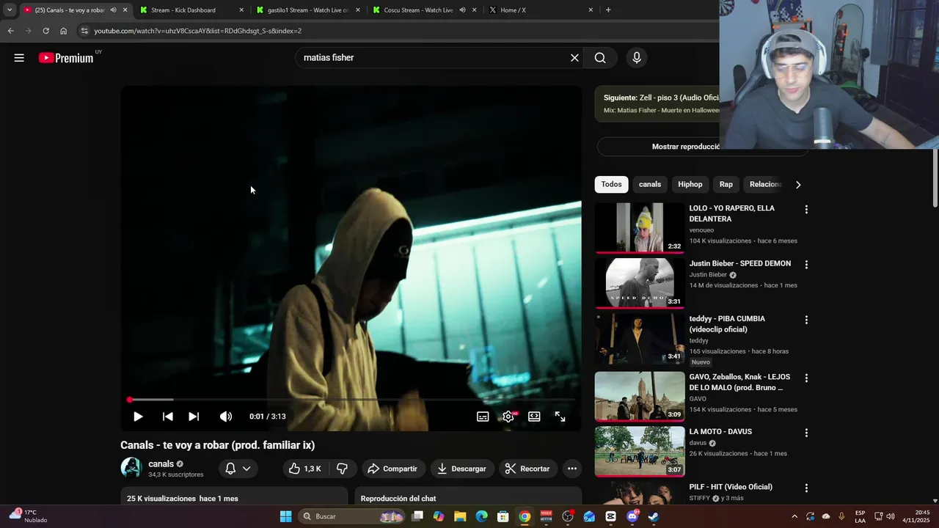939x528 pixels.
Task: Toggle subtitles in the player
Action: [x=483, y=417]
